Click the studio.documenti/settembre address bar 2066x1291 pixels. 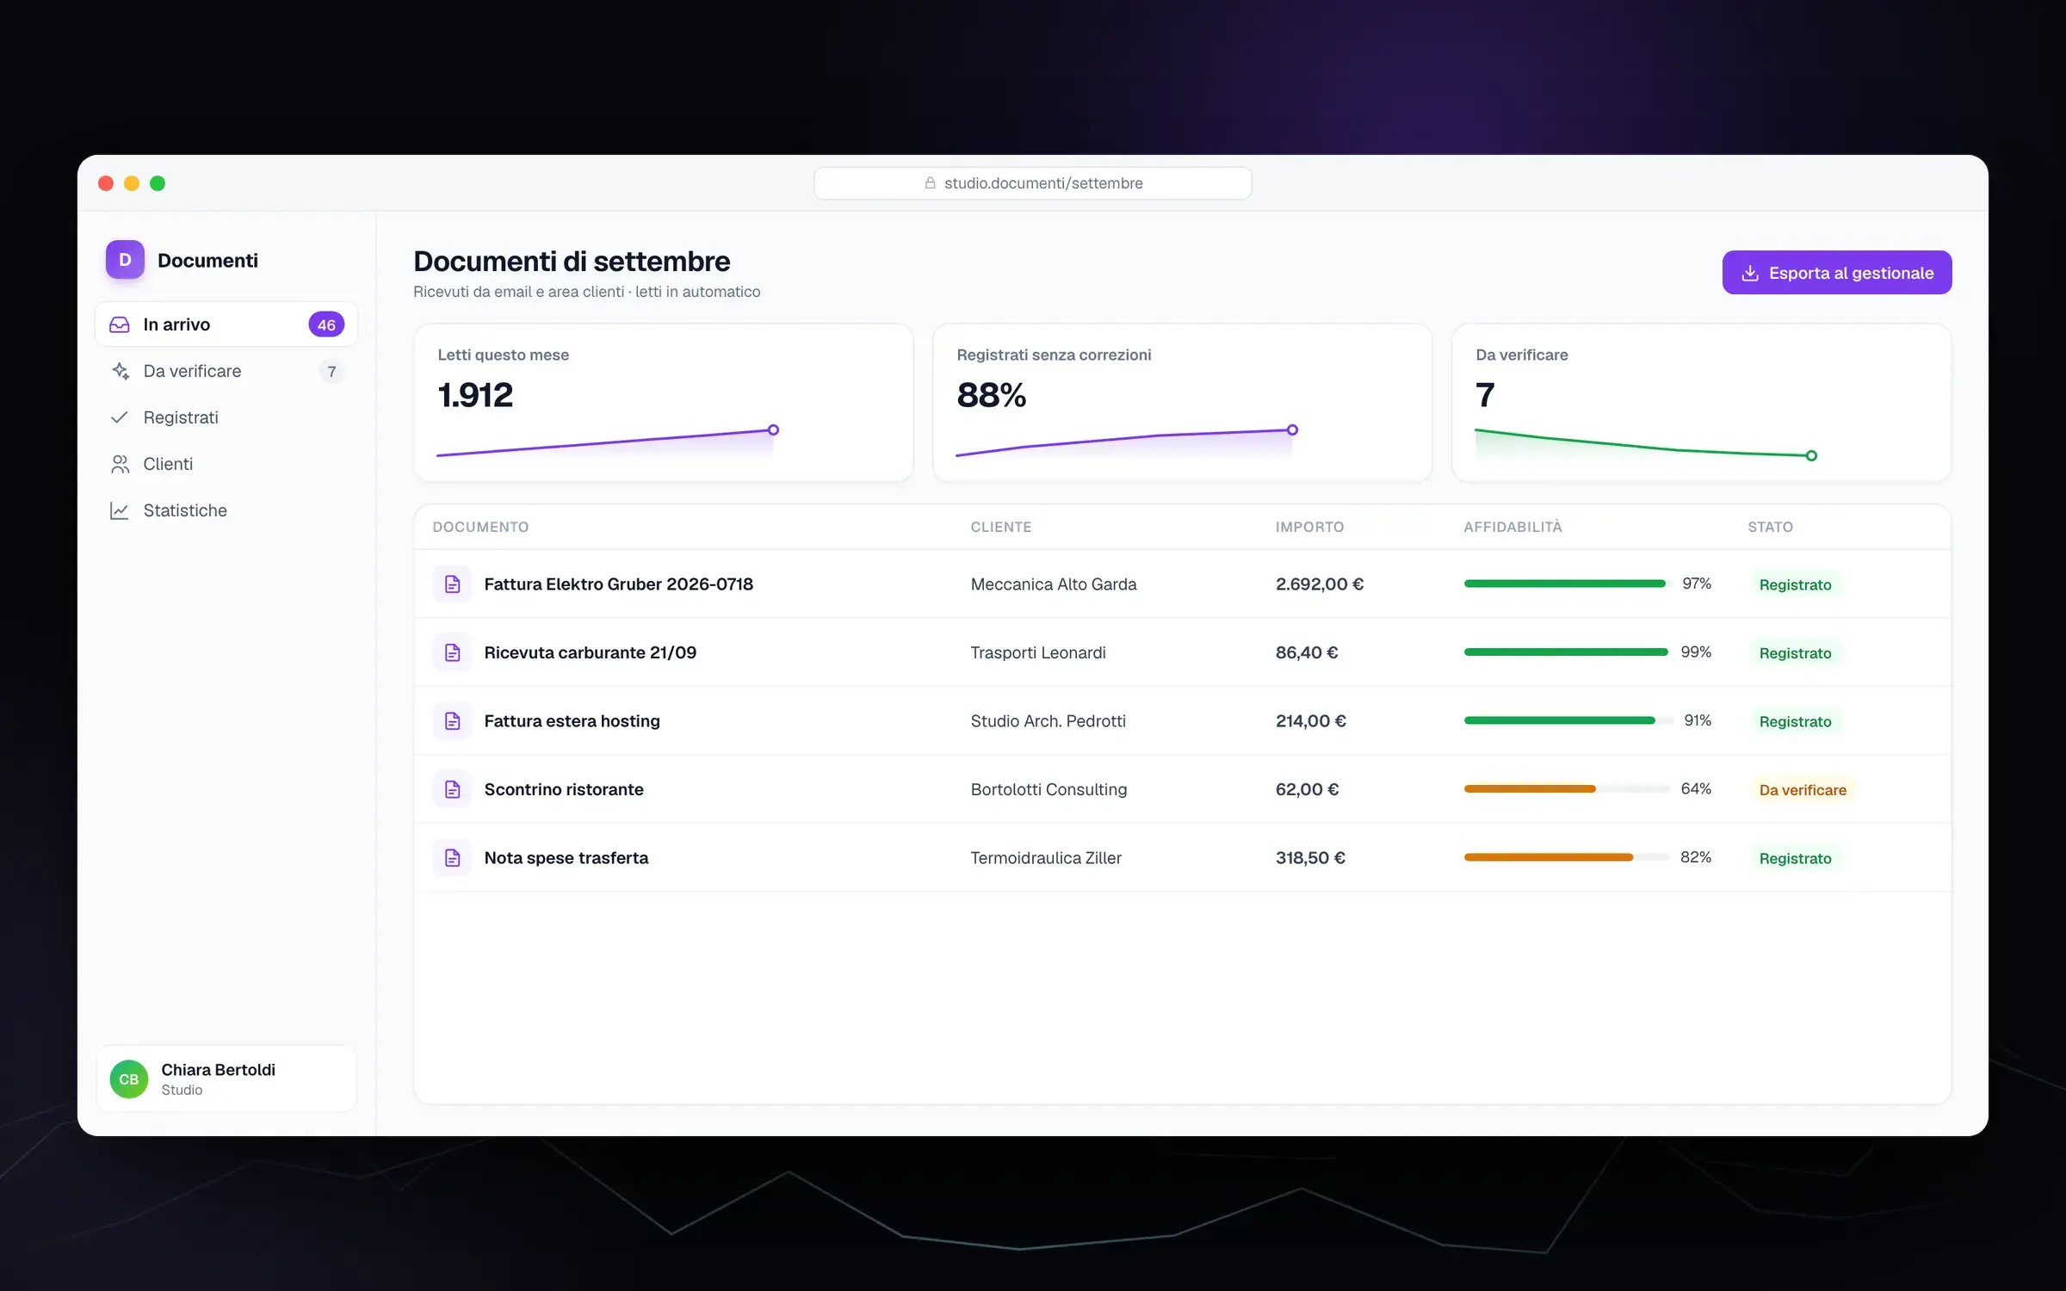1033,183
